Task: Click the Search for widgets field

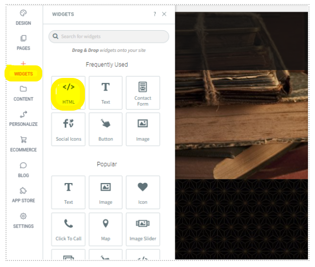Action: tap(109, 37)
